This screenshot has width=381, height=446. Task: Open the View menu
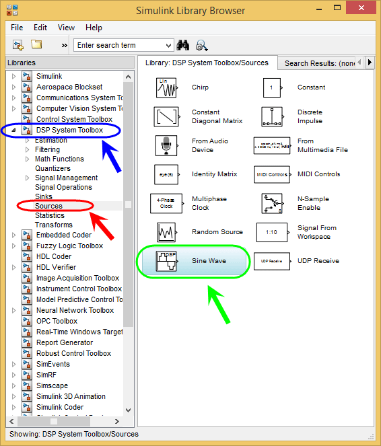pyautogui.click(x=66, y=28)
